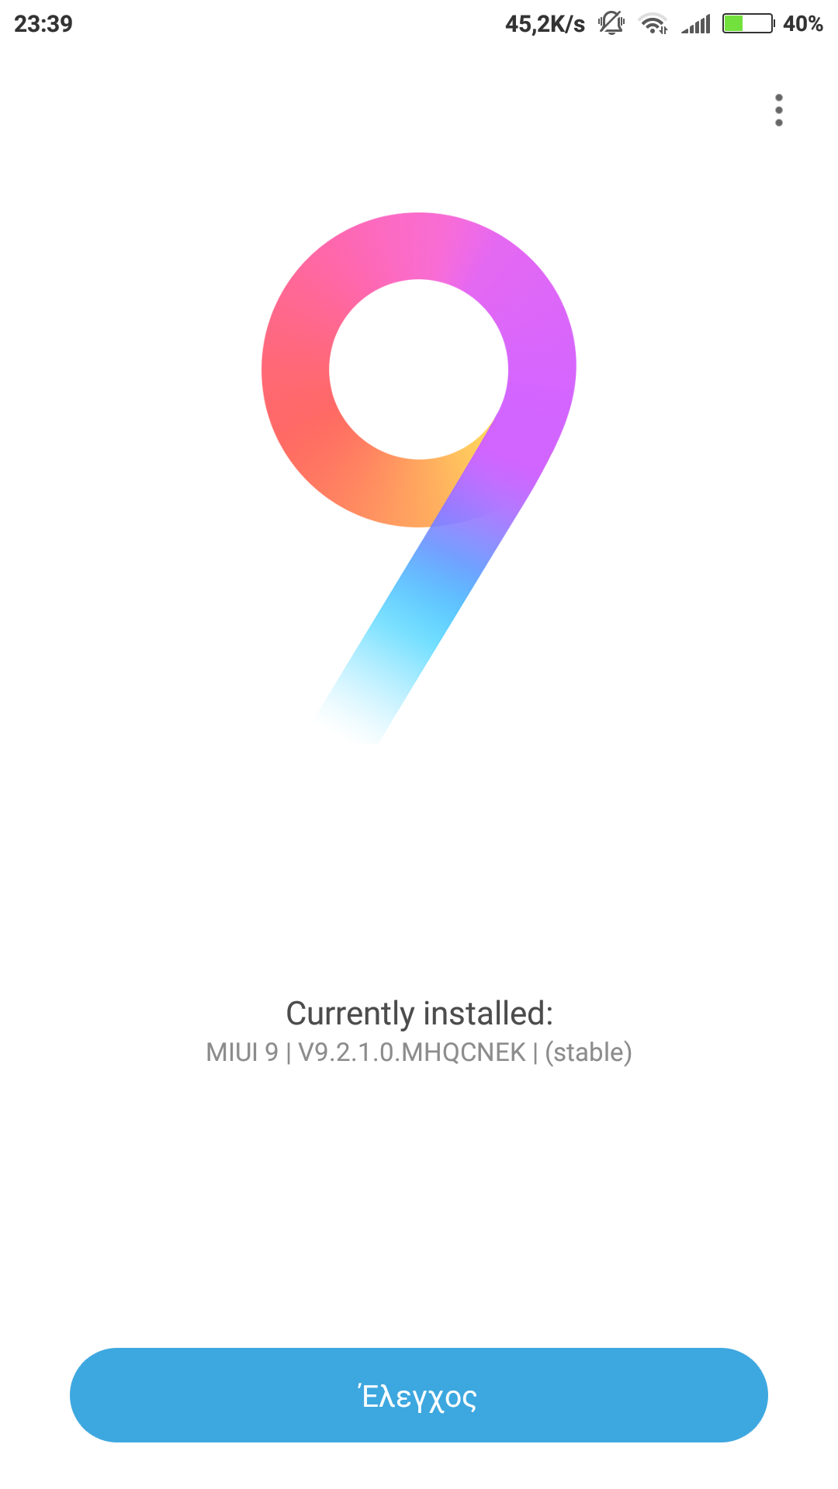The height and width of the screenshot is (1489, 838).
Task: Tap the Έλεγχος check updates button
Action: pos(419,1395)
